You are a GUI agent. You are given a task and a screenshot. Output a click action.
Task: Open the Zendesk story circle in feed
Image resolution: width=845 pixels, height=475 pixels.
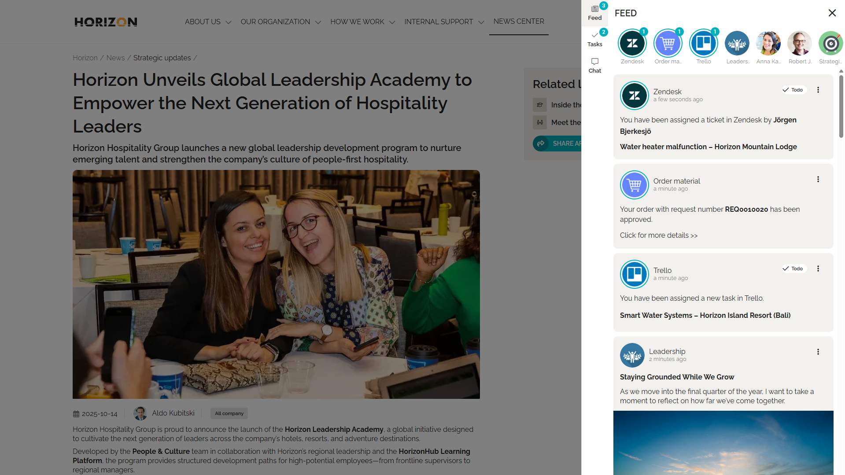pos(632,44)
